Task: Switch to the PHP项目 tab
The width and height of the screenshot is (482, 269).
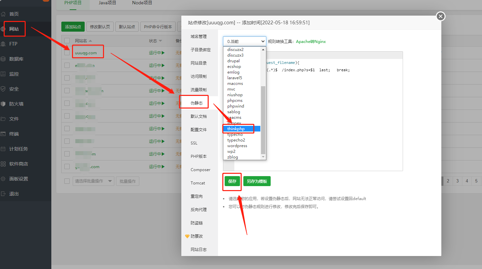Action: click(x=73, y=3)
